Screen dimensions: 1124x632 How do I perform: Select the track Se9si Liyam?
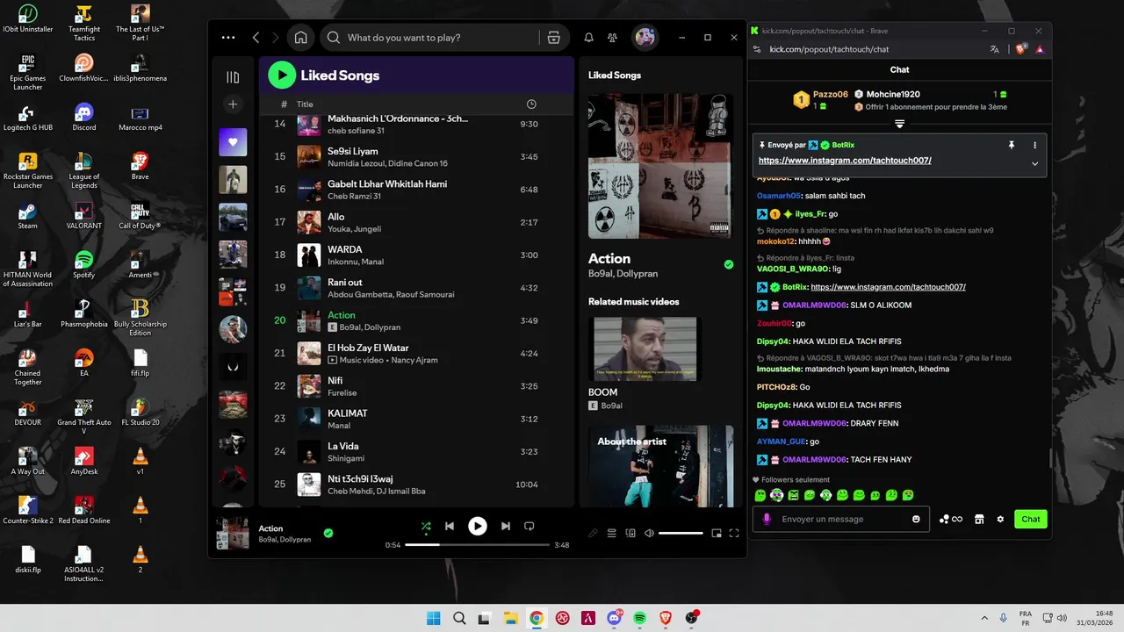(x=416, y=156)
